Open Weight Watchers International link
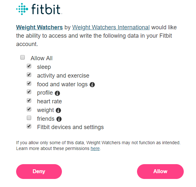 [x=111, y=27]
